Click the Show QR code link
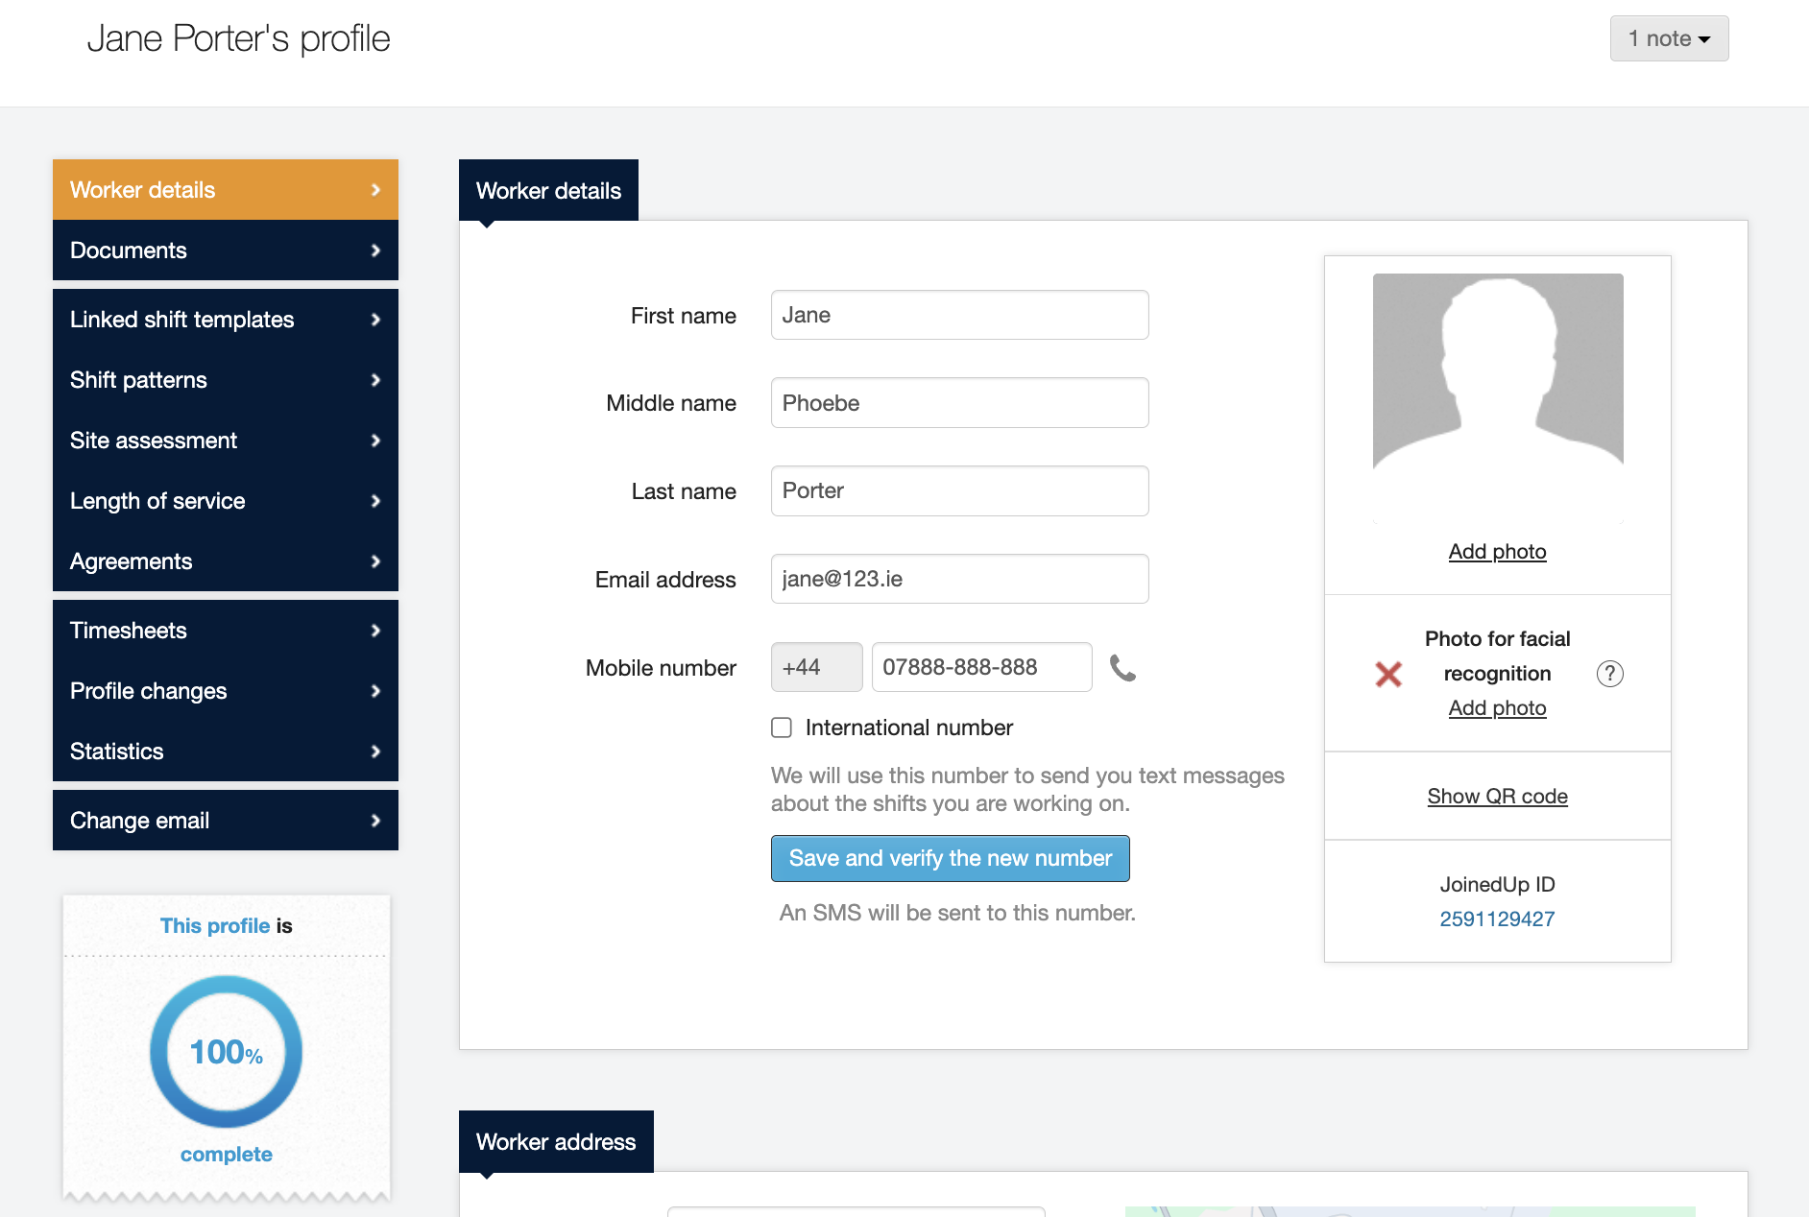This screenshot has width=1809, height=1217. pyautogui.click(x=1497, y=796)
